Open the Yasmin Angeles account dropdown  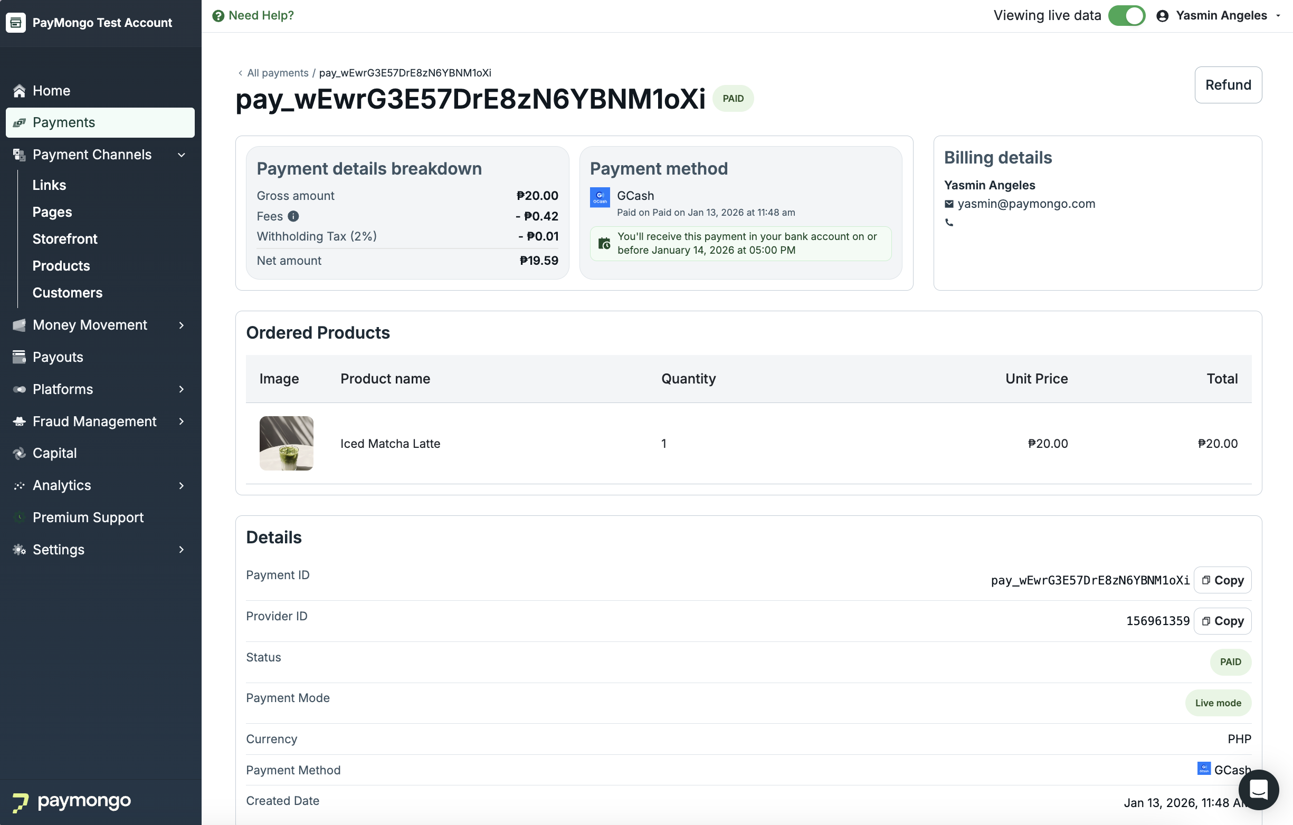tap(1221, 16)
